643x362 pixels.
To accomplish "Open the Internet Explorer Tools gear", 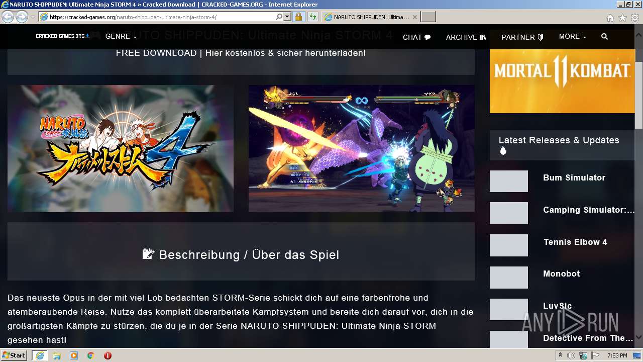I will [635, 18].
